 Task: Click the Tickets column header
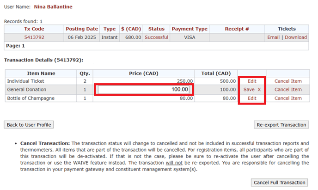pyautogui.click(x=287, y=29)
